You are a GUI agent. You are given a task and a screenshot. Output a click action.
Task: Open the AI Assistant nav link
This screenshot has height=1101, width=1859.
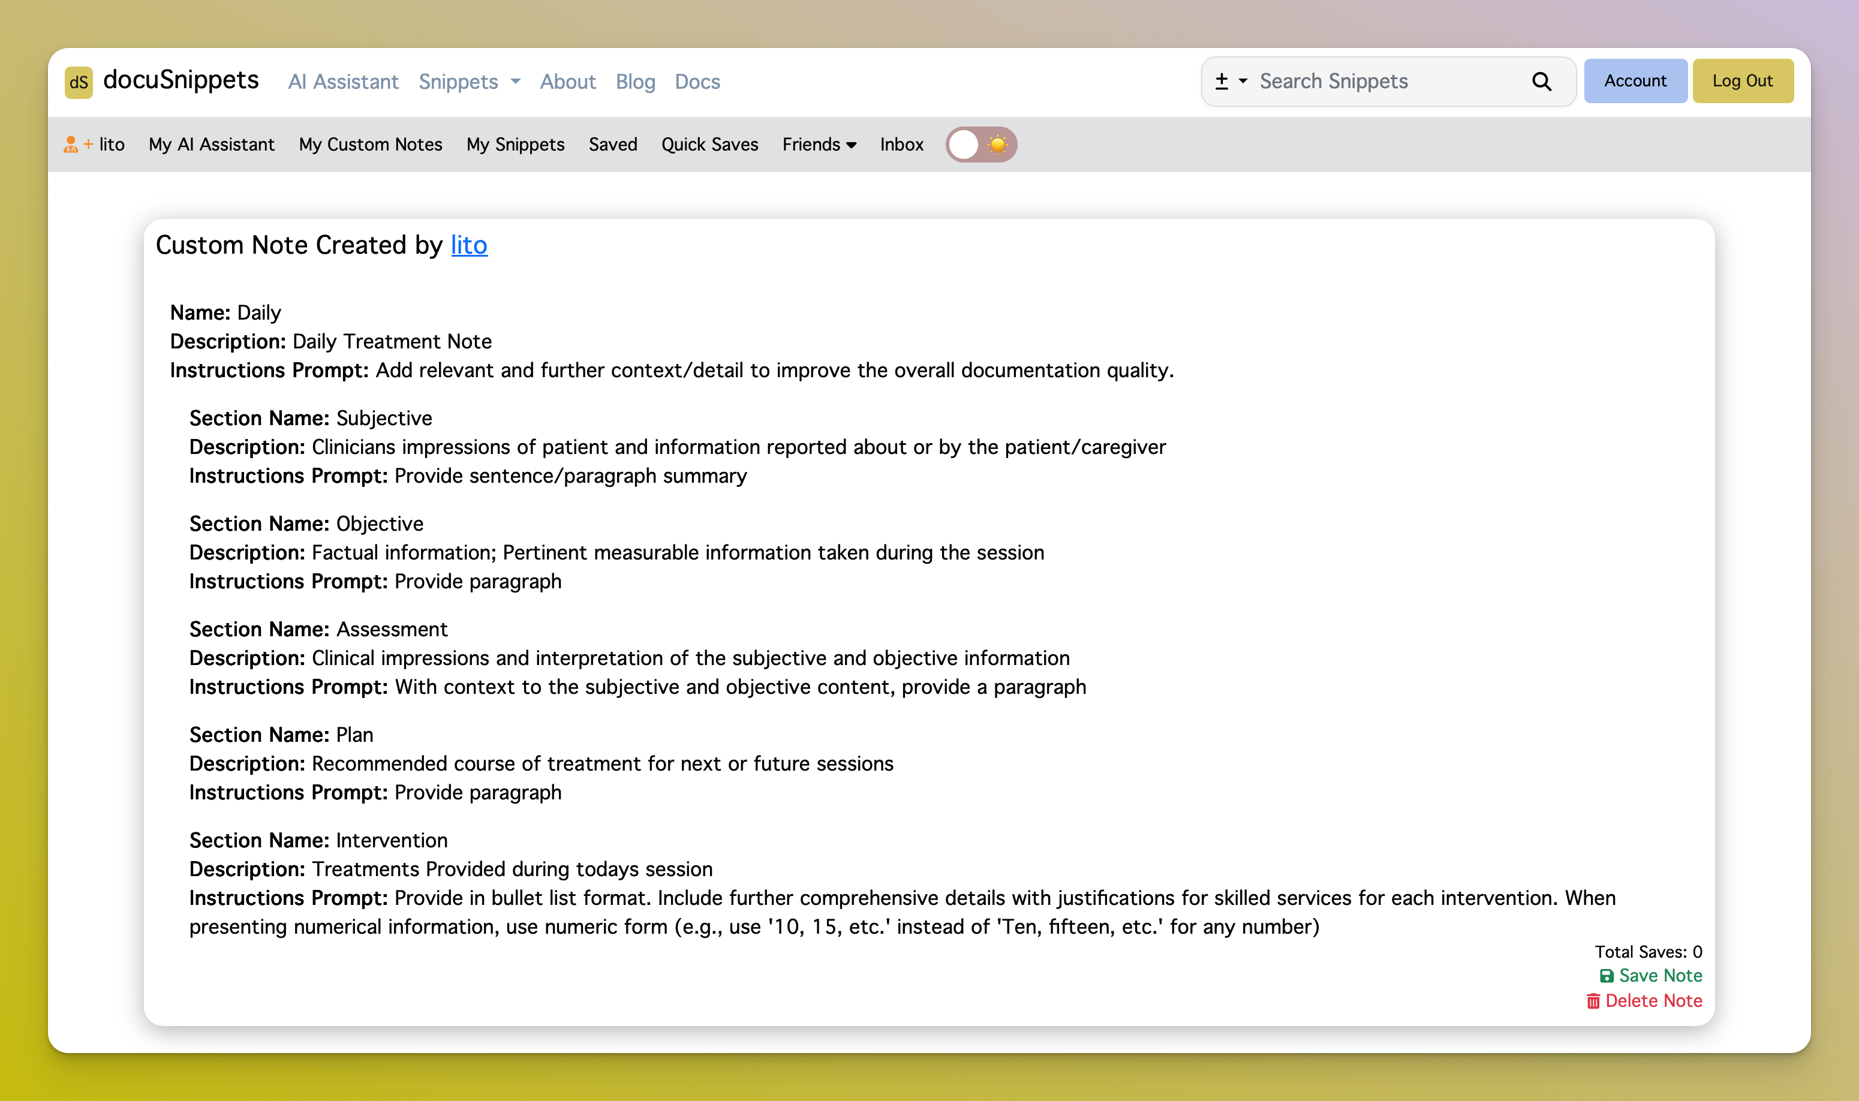point(343,82)
